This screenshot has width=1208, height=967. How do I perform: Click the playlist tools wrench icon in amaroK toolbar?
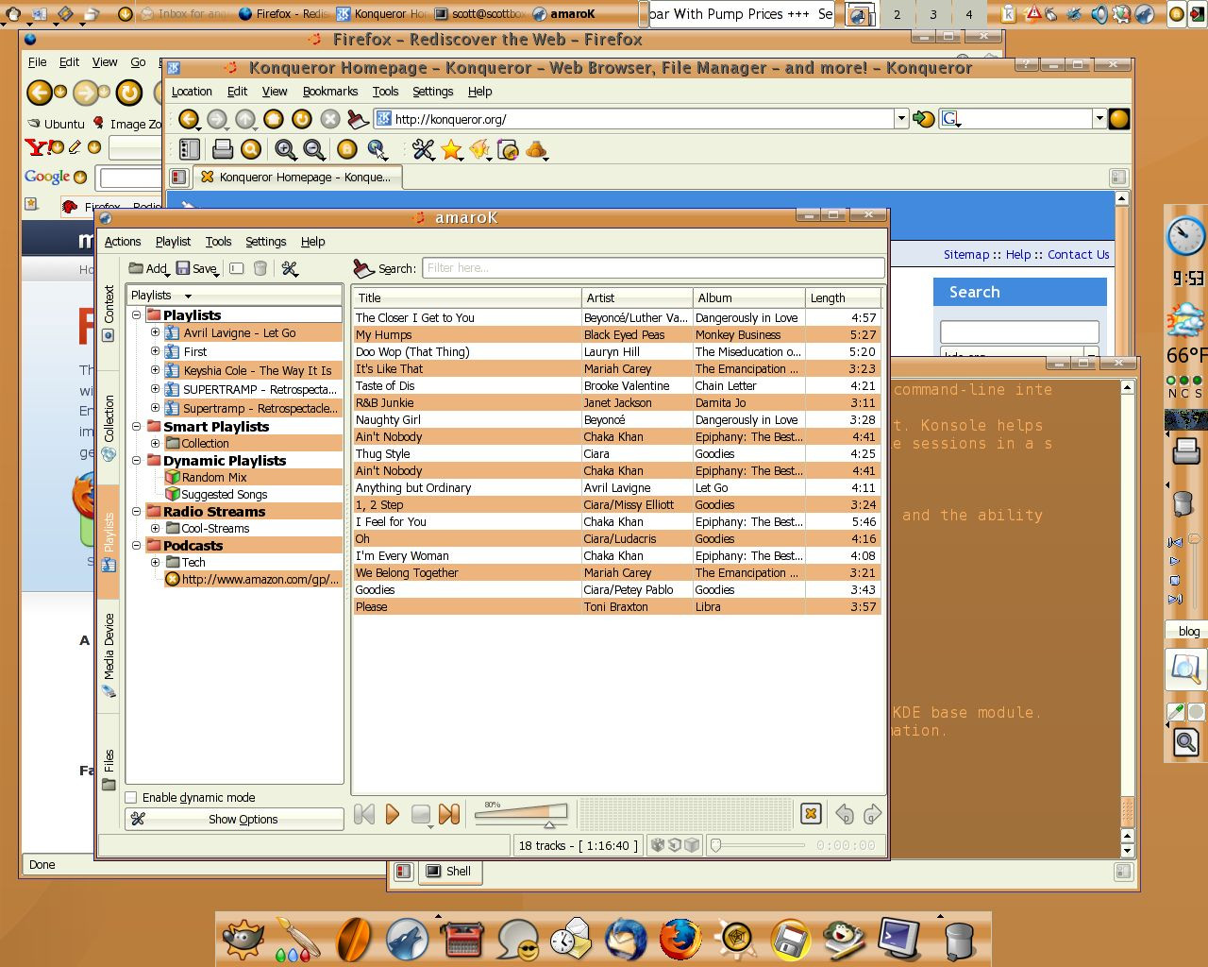click(290, 269)
